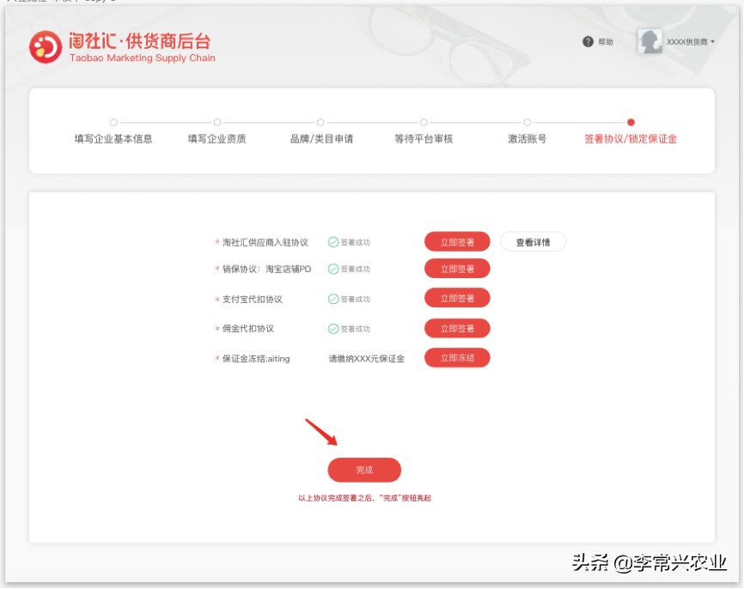Click the 请缴纳XXX元保证金 text
This screenshot has height=589, width=744.
tap(366, 359)
